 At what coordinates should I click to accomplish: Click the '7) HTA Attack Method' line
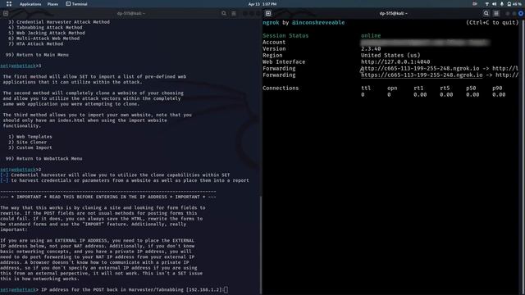tap(35, 43)
